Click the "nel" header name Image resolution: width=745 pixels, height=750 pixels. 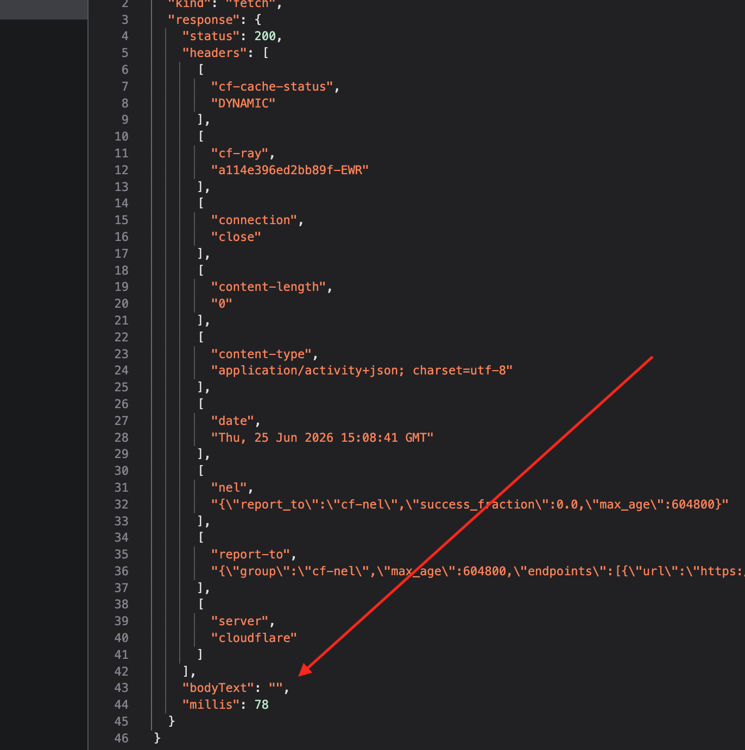[229, 487]
